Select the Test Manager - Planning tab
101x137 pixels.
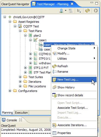(x=53, y=4)
